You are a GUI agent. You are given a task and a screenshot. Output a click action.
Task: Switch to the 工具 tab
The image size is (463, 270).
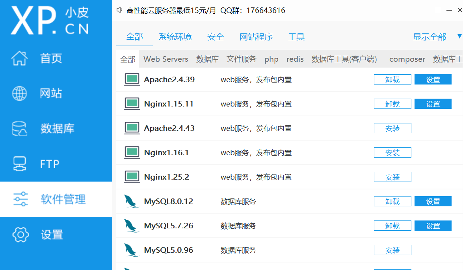(296, 37)
